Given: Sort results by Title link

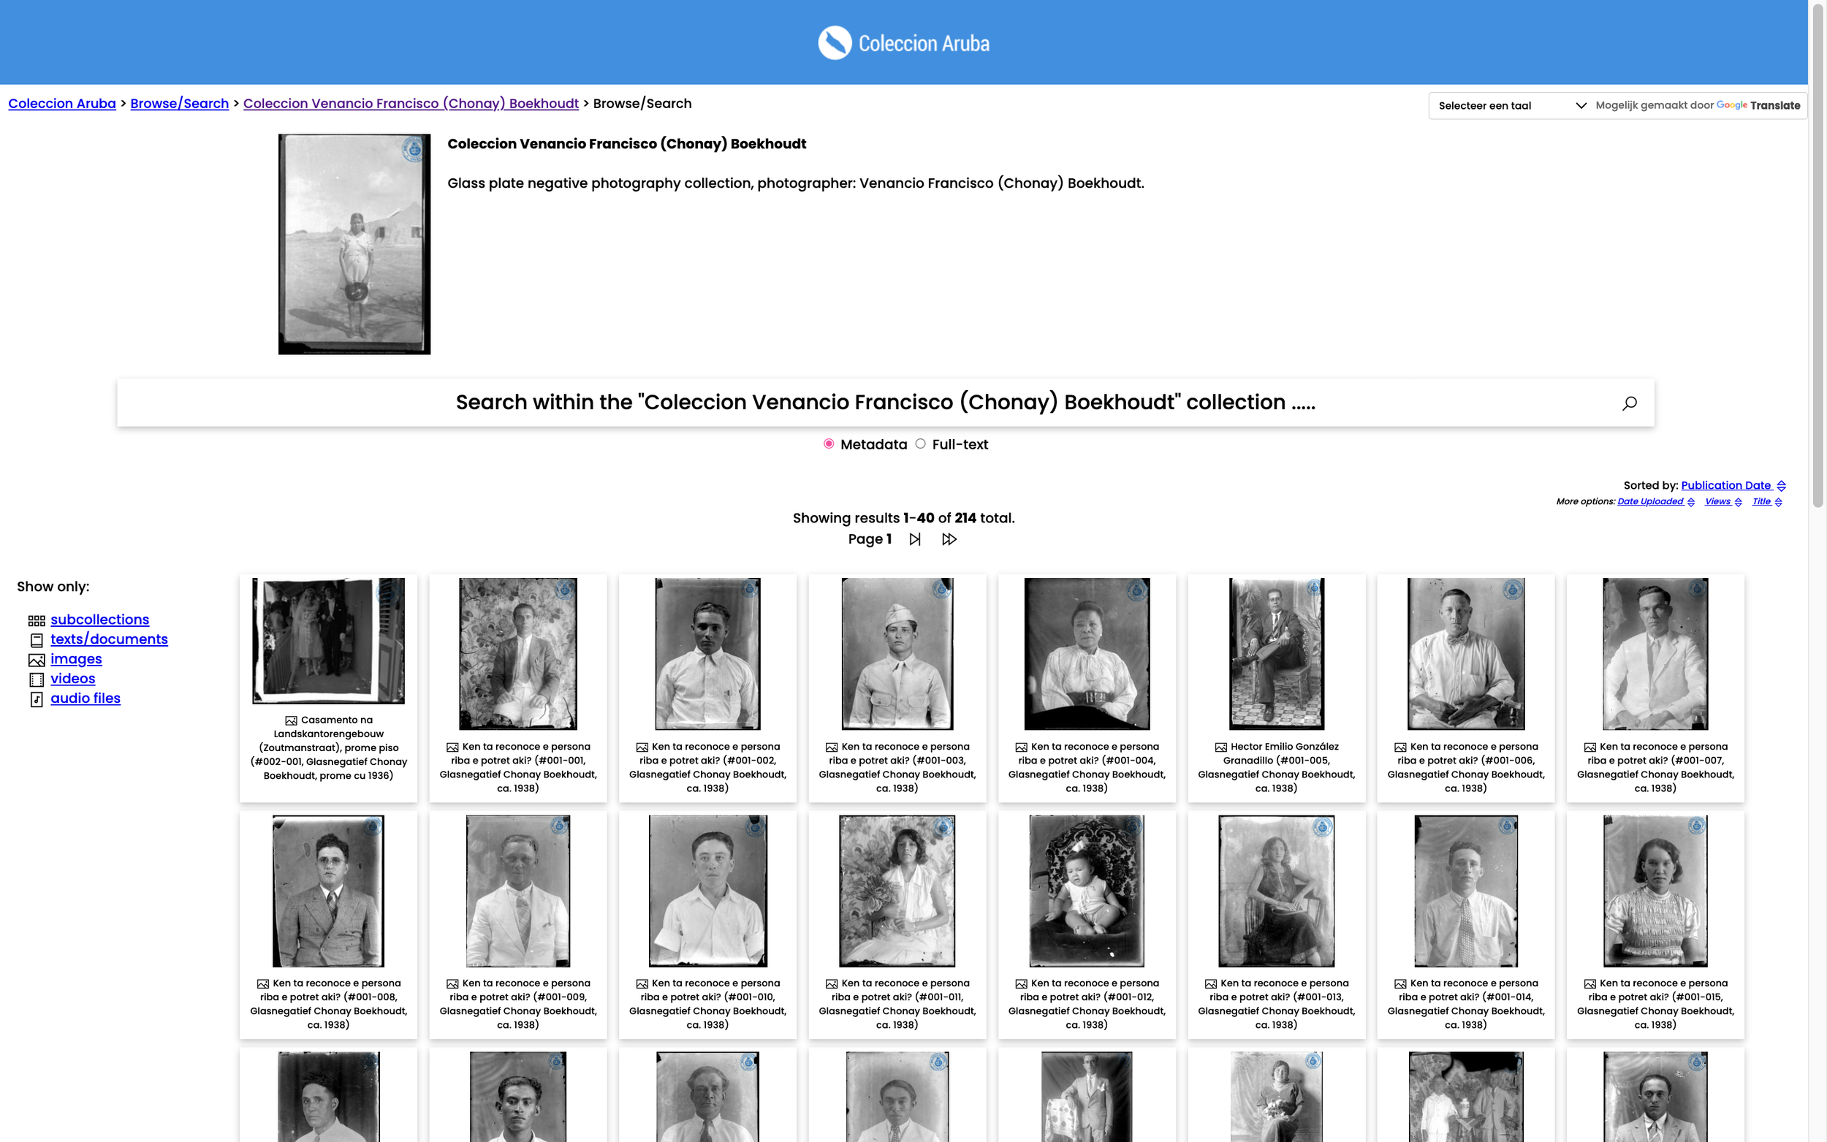Looking at the screenshot, I should coord(1760,501).
